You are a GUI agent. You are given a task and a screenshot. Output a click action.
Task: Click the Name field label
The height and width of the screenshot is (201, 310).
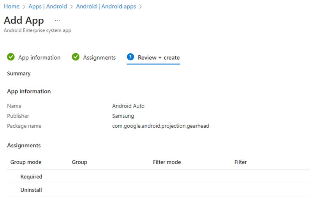[14, 106]
